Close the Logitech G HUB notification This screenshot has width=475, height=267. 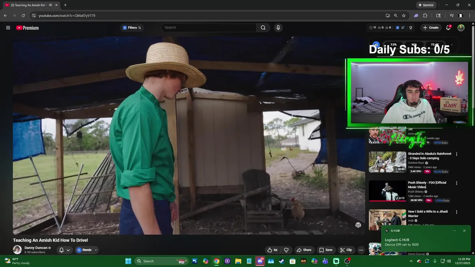click(x=464, y=231)
